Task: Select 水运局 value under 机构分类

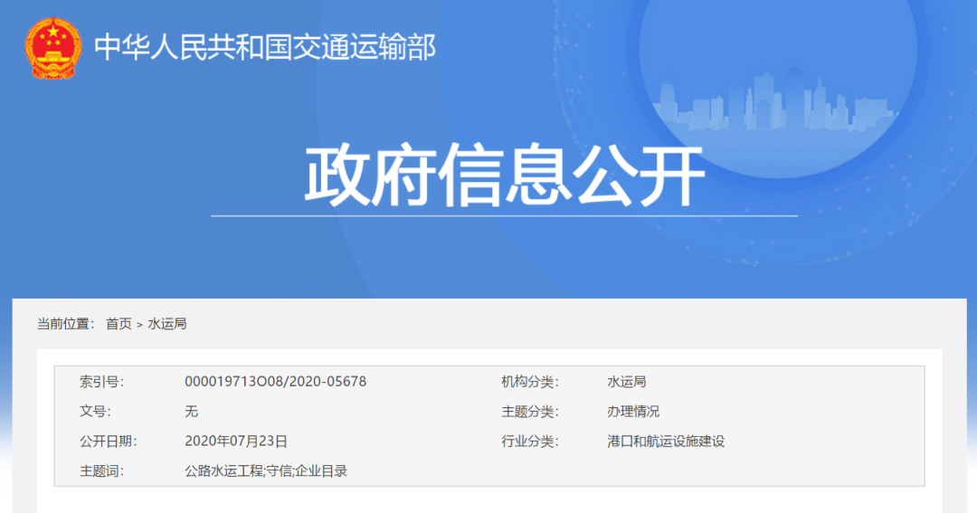Action: click(627, 382)
